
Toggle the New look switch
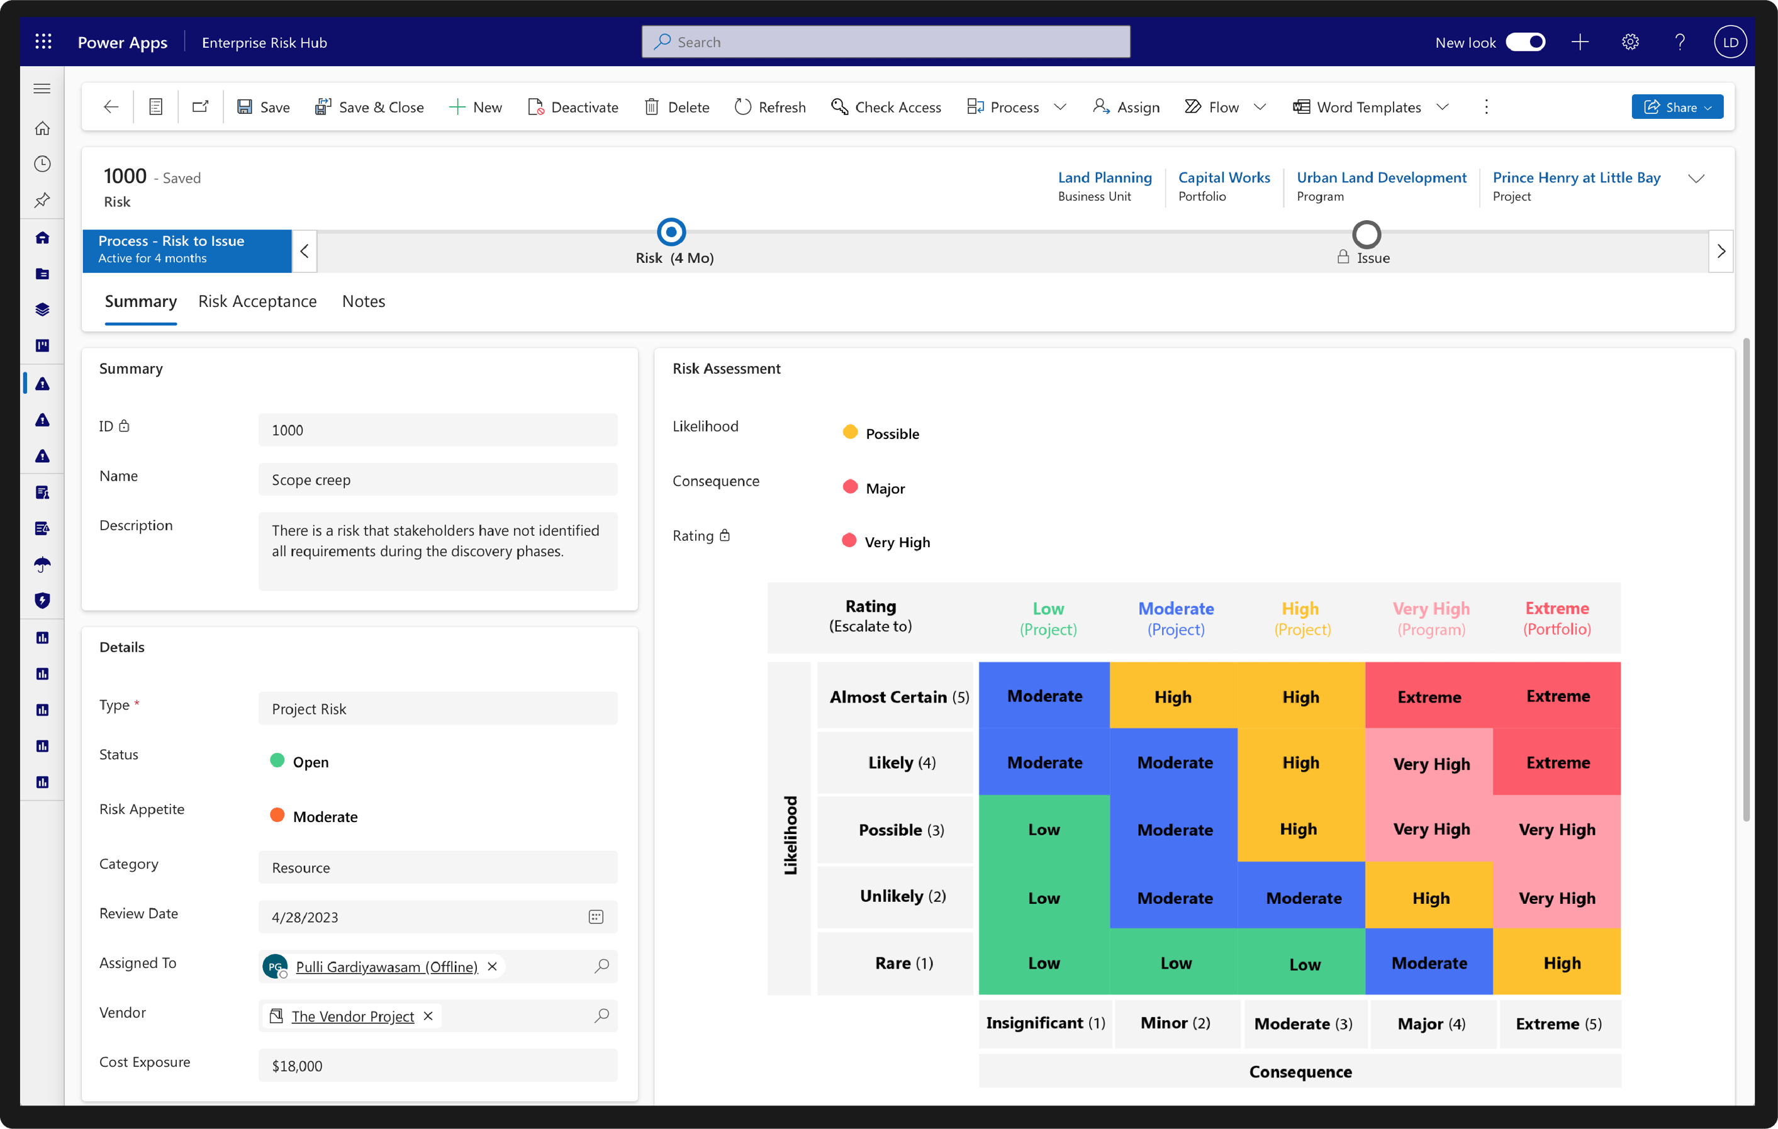coord(1524,42)
